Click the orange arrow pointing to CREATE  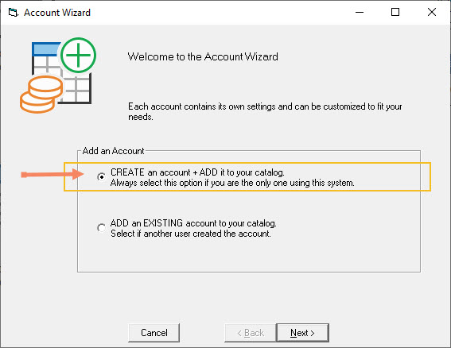[x=52, y=175]
